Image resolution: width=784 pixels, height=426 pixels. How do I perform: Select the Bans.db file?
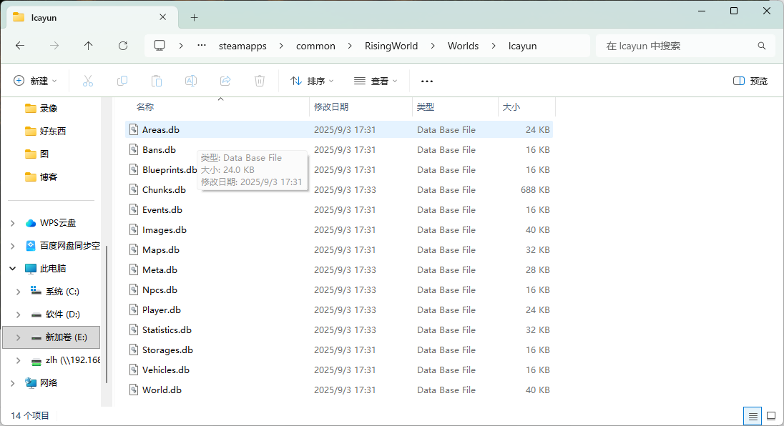coord(339,150)
